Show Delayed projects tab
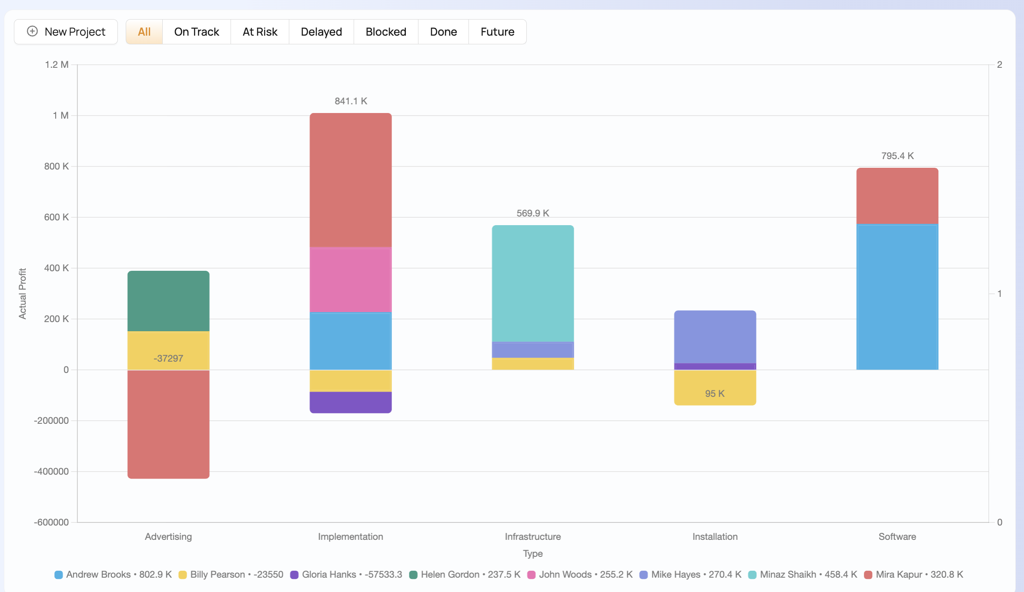Viewport: 1024px width, 592px height. tap(321, 32)
